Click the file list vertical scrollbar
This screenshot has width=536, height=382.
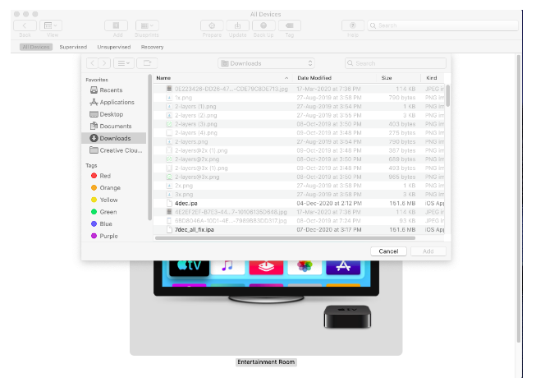(448, 96)
